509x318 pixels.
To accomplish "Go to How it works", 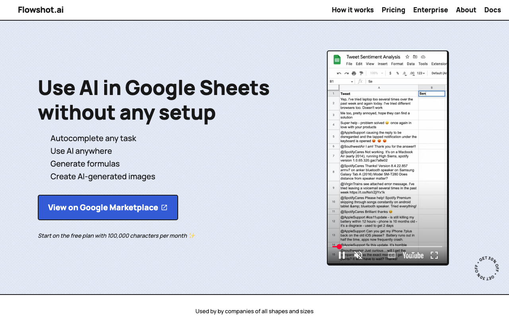I will (353, 10).
